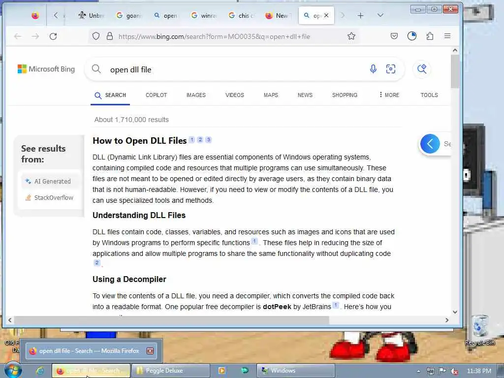Viewport: 504px width, 378px height.
Task: Open the Pocket save icon
Action: [x=394, y=36]
